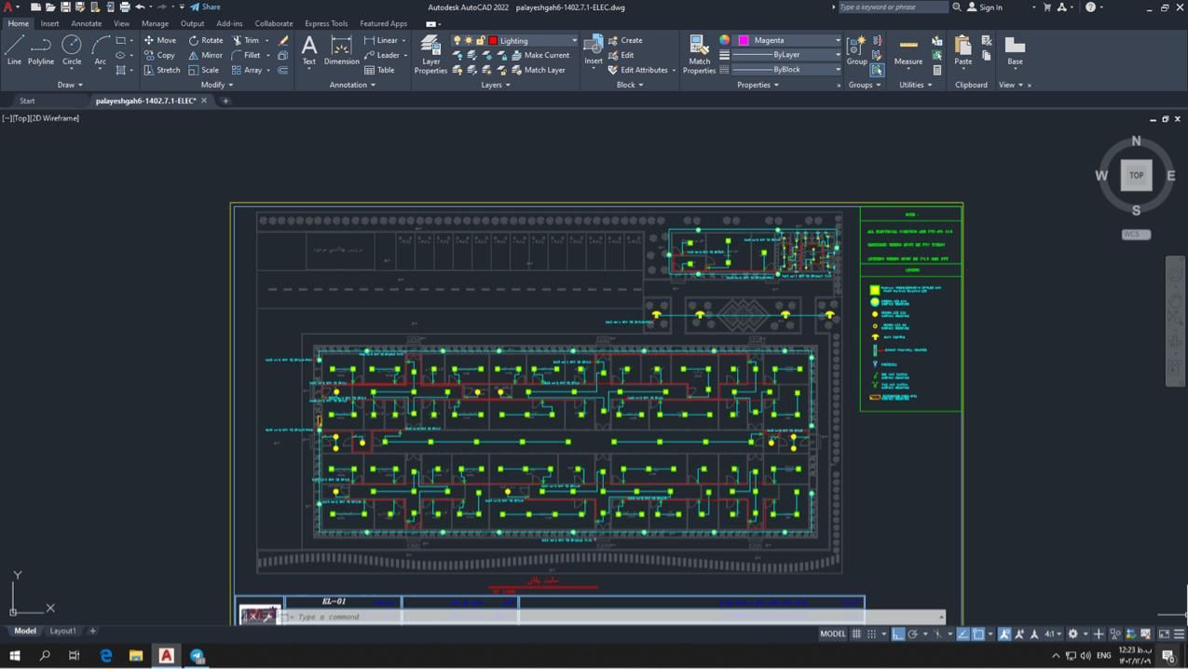Click the Fillet tool
The width and height of the screenshot is (1188, 669).
click(246, 55)
